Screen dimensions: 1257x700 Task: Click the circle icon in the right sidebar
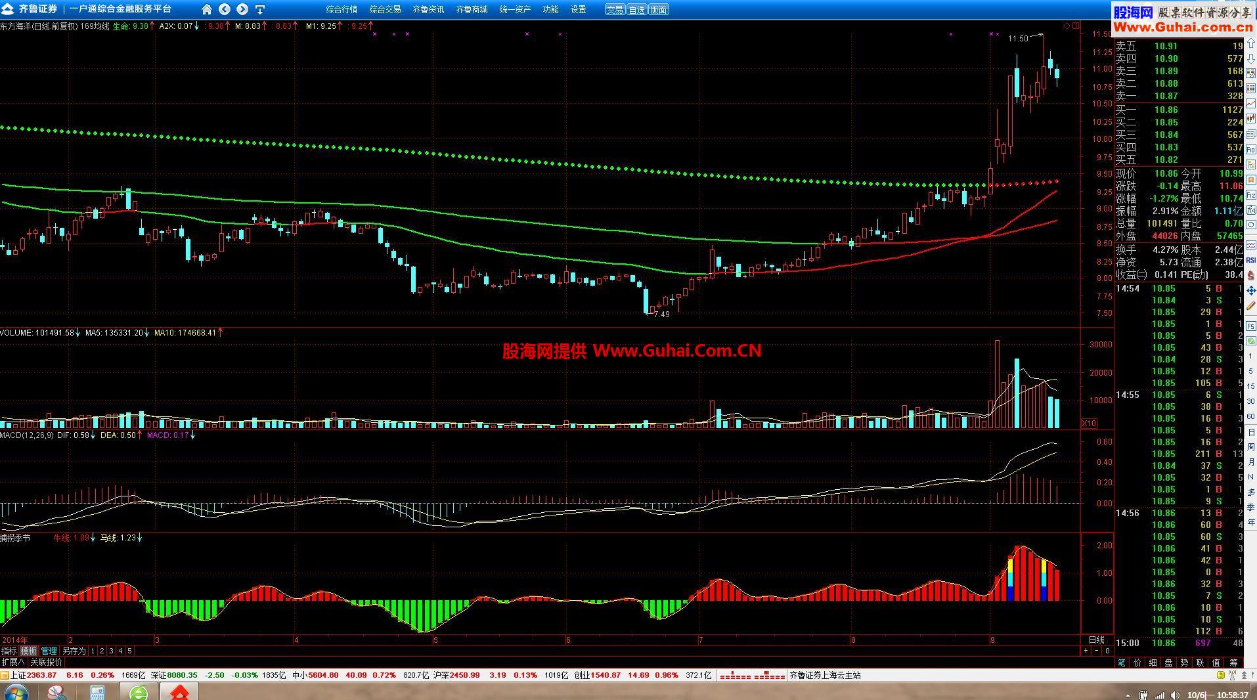coord(1250,224)
